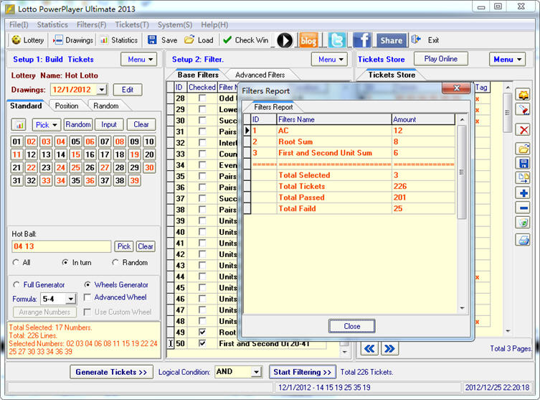The width and height of the screenshot is (540, 400).
Task: Click the Generate Tickets button
Action: point(111,372)
